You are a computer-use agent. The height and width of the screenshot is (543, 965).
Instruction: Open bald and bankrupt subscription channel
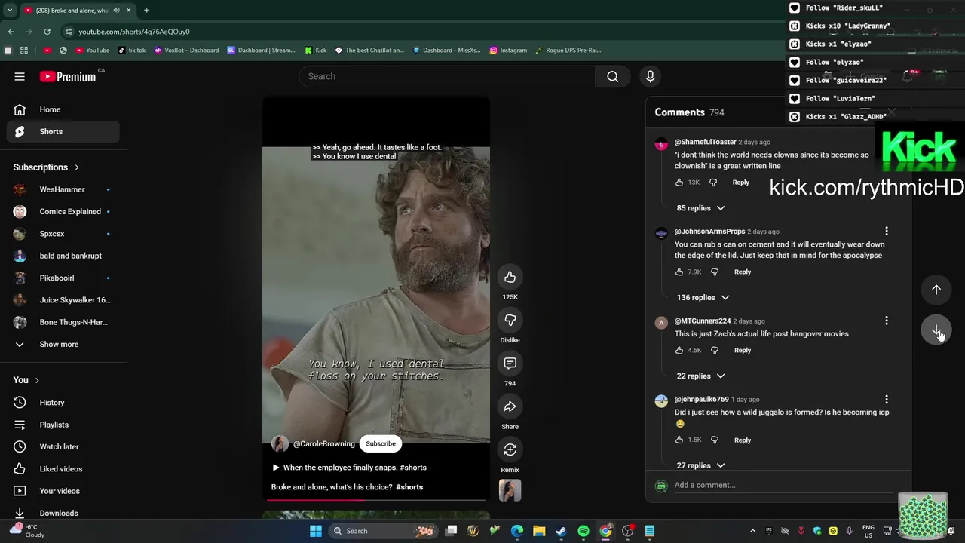point(63,256)
